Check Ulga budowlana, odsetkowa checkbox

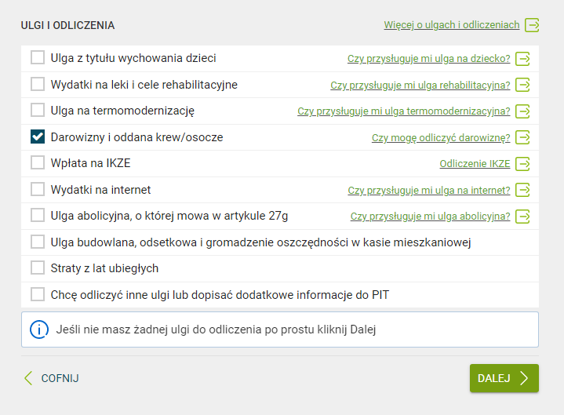pyautogui.click(x=38, y=242)
